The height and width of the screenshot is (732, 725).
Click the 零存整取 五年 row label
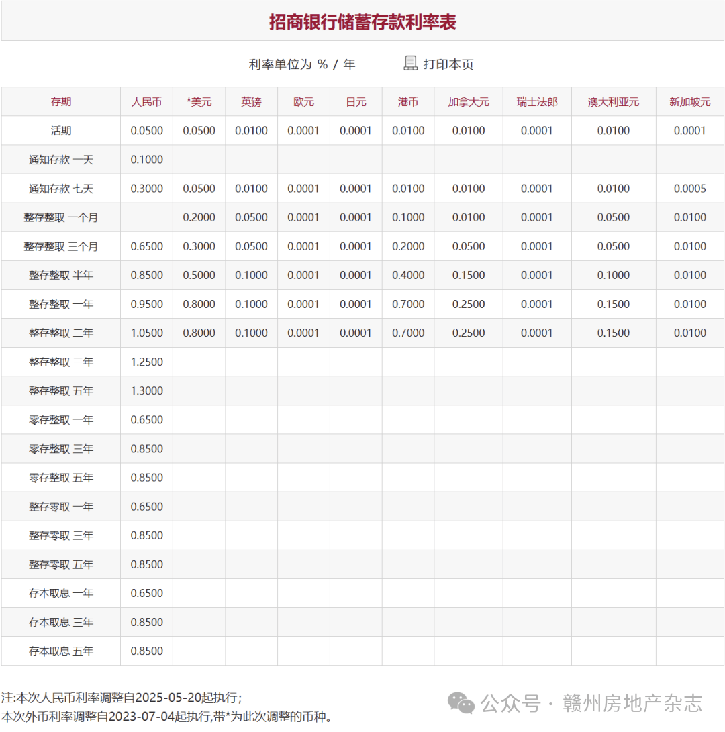click(x=60, y=478)
